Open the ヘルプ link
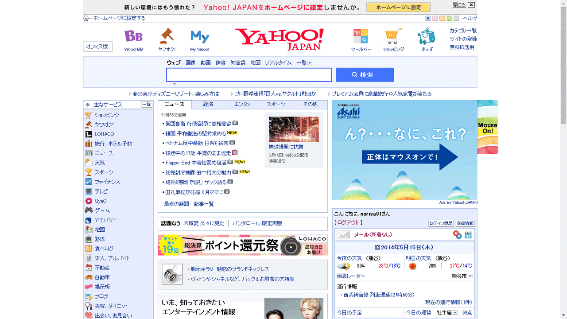 coord(470,18)
